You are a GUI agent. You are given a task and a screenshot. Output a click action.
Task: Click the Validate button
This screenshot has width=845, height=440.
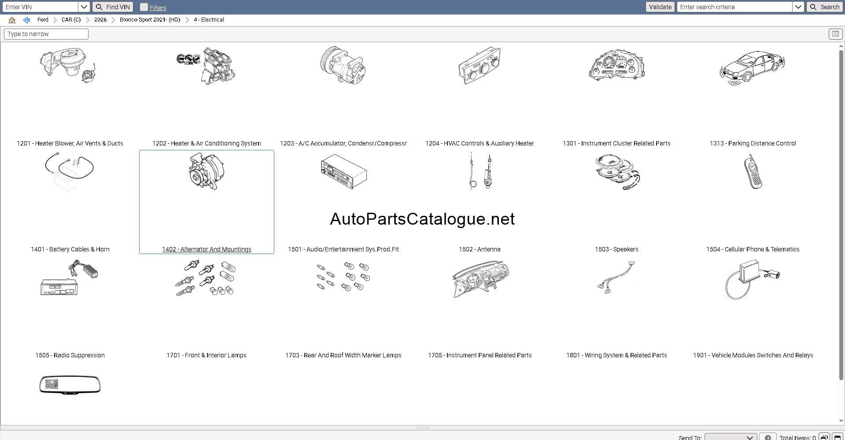[660, 7]
